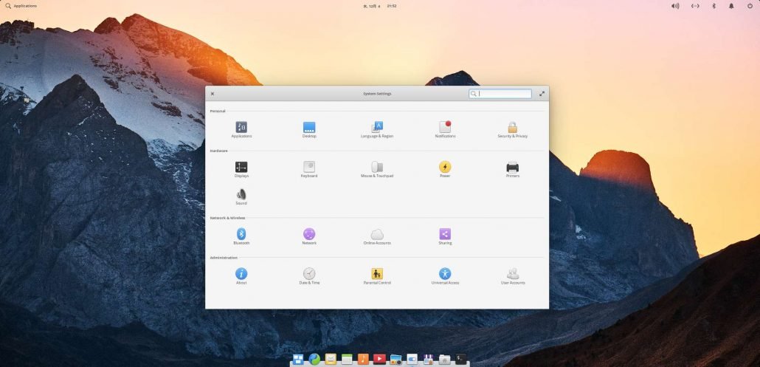
Task: Open the Applications menu in top panel
Action: pos(21,6)
